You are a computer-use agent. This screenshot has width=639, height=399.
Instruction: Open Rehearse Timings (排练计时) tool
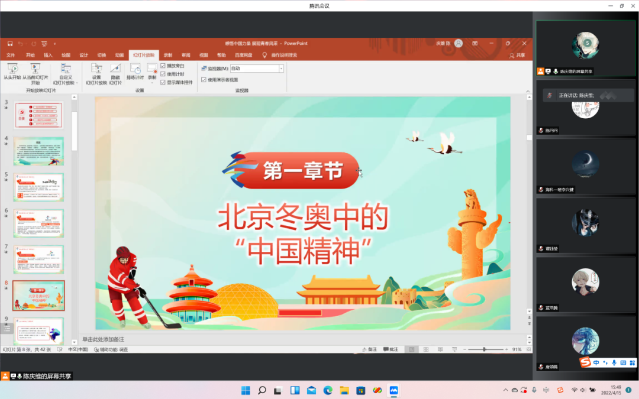coord(135,70)
